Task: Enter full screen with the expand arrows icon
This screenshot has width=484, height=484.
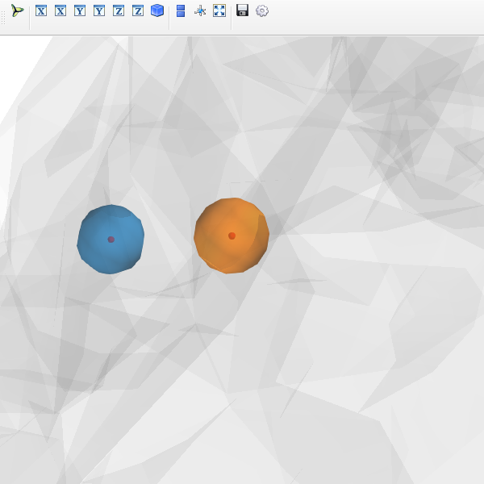Action: pyautogui.click(x=219, y=10)
